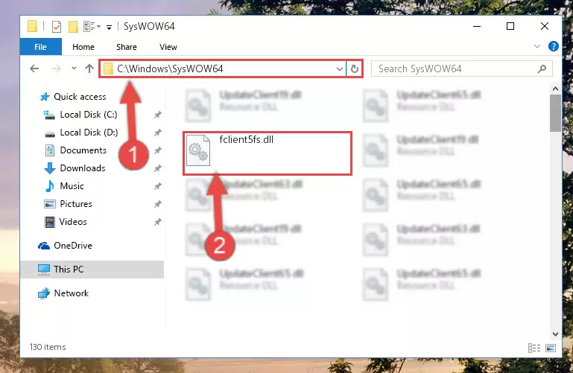573x373 pixels.
Task: Click the Search SysWOW64 box
Action: [x=461, y=68]
